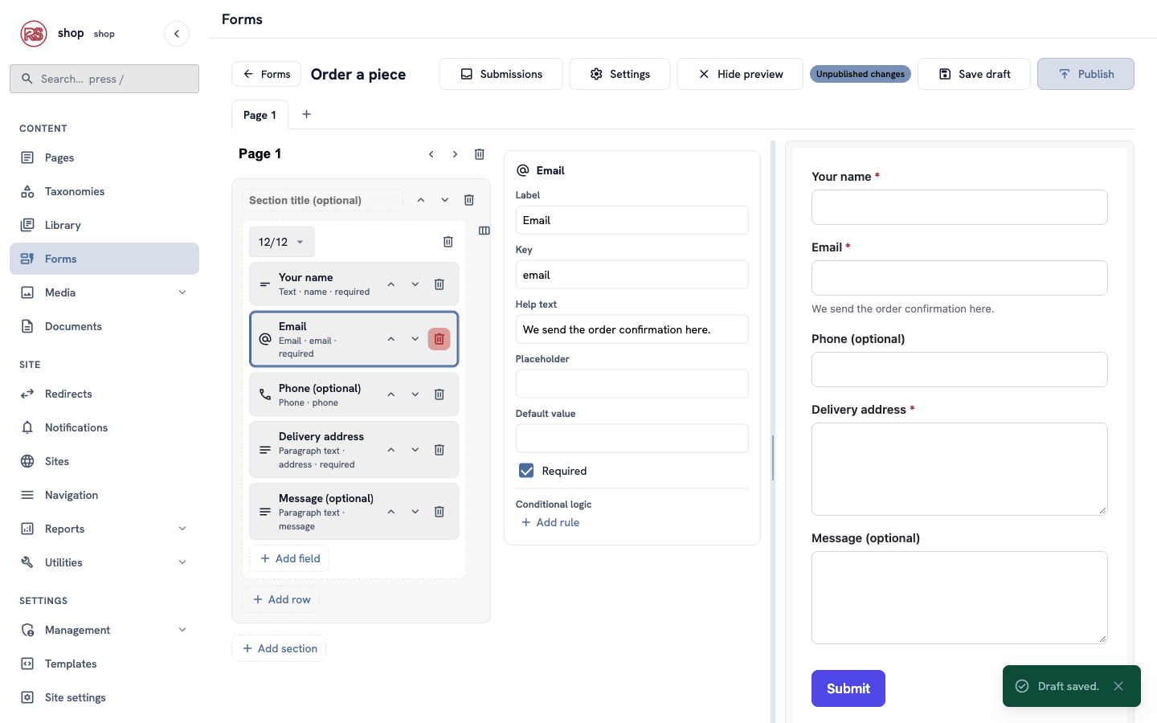The image size is (1157, 723).
Task: Click the Placeholder input field
Action: [x=632, y=384]
